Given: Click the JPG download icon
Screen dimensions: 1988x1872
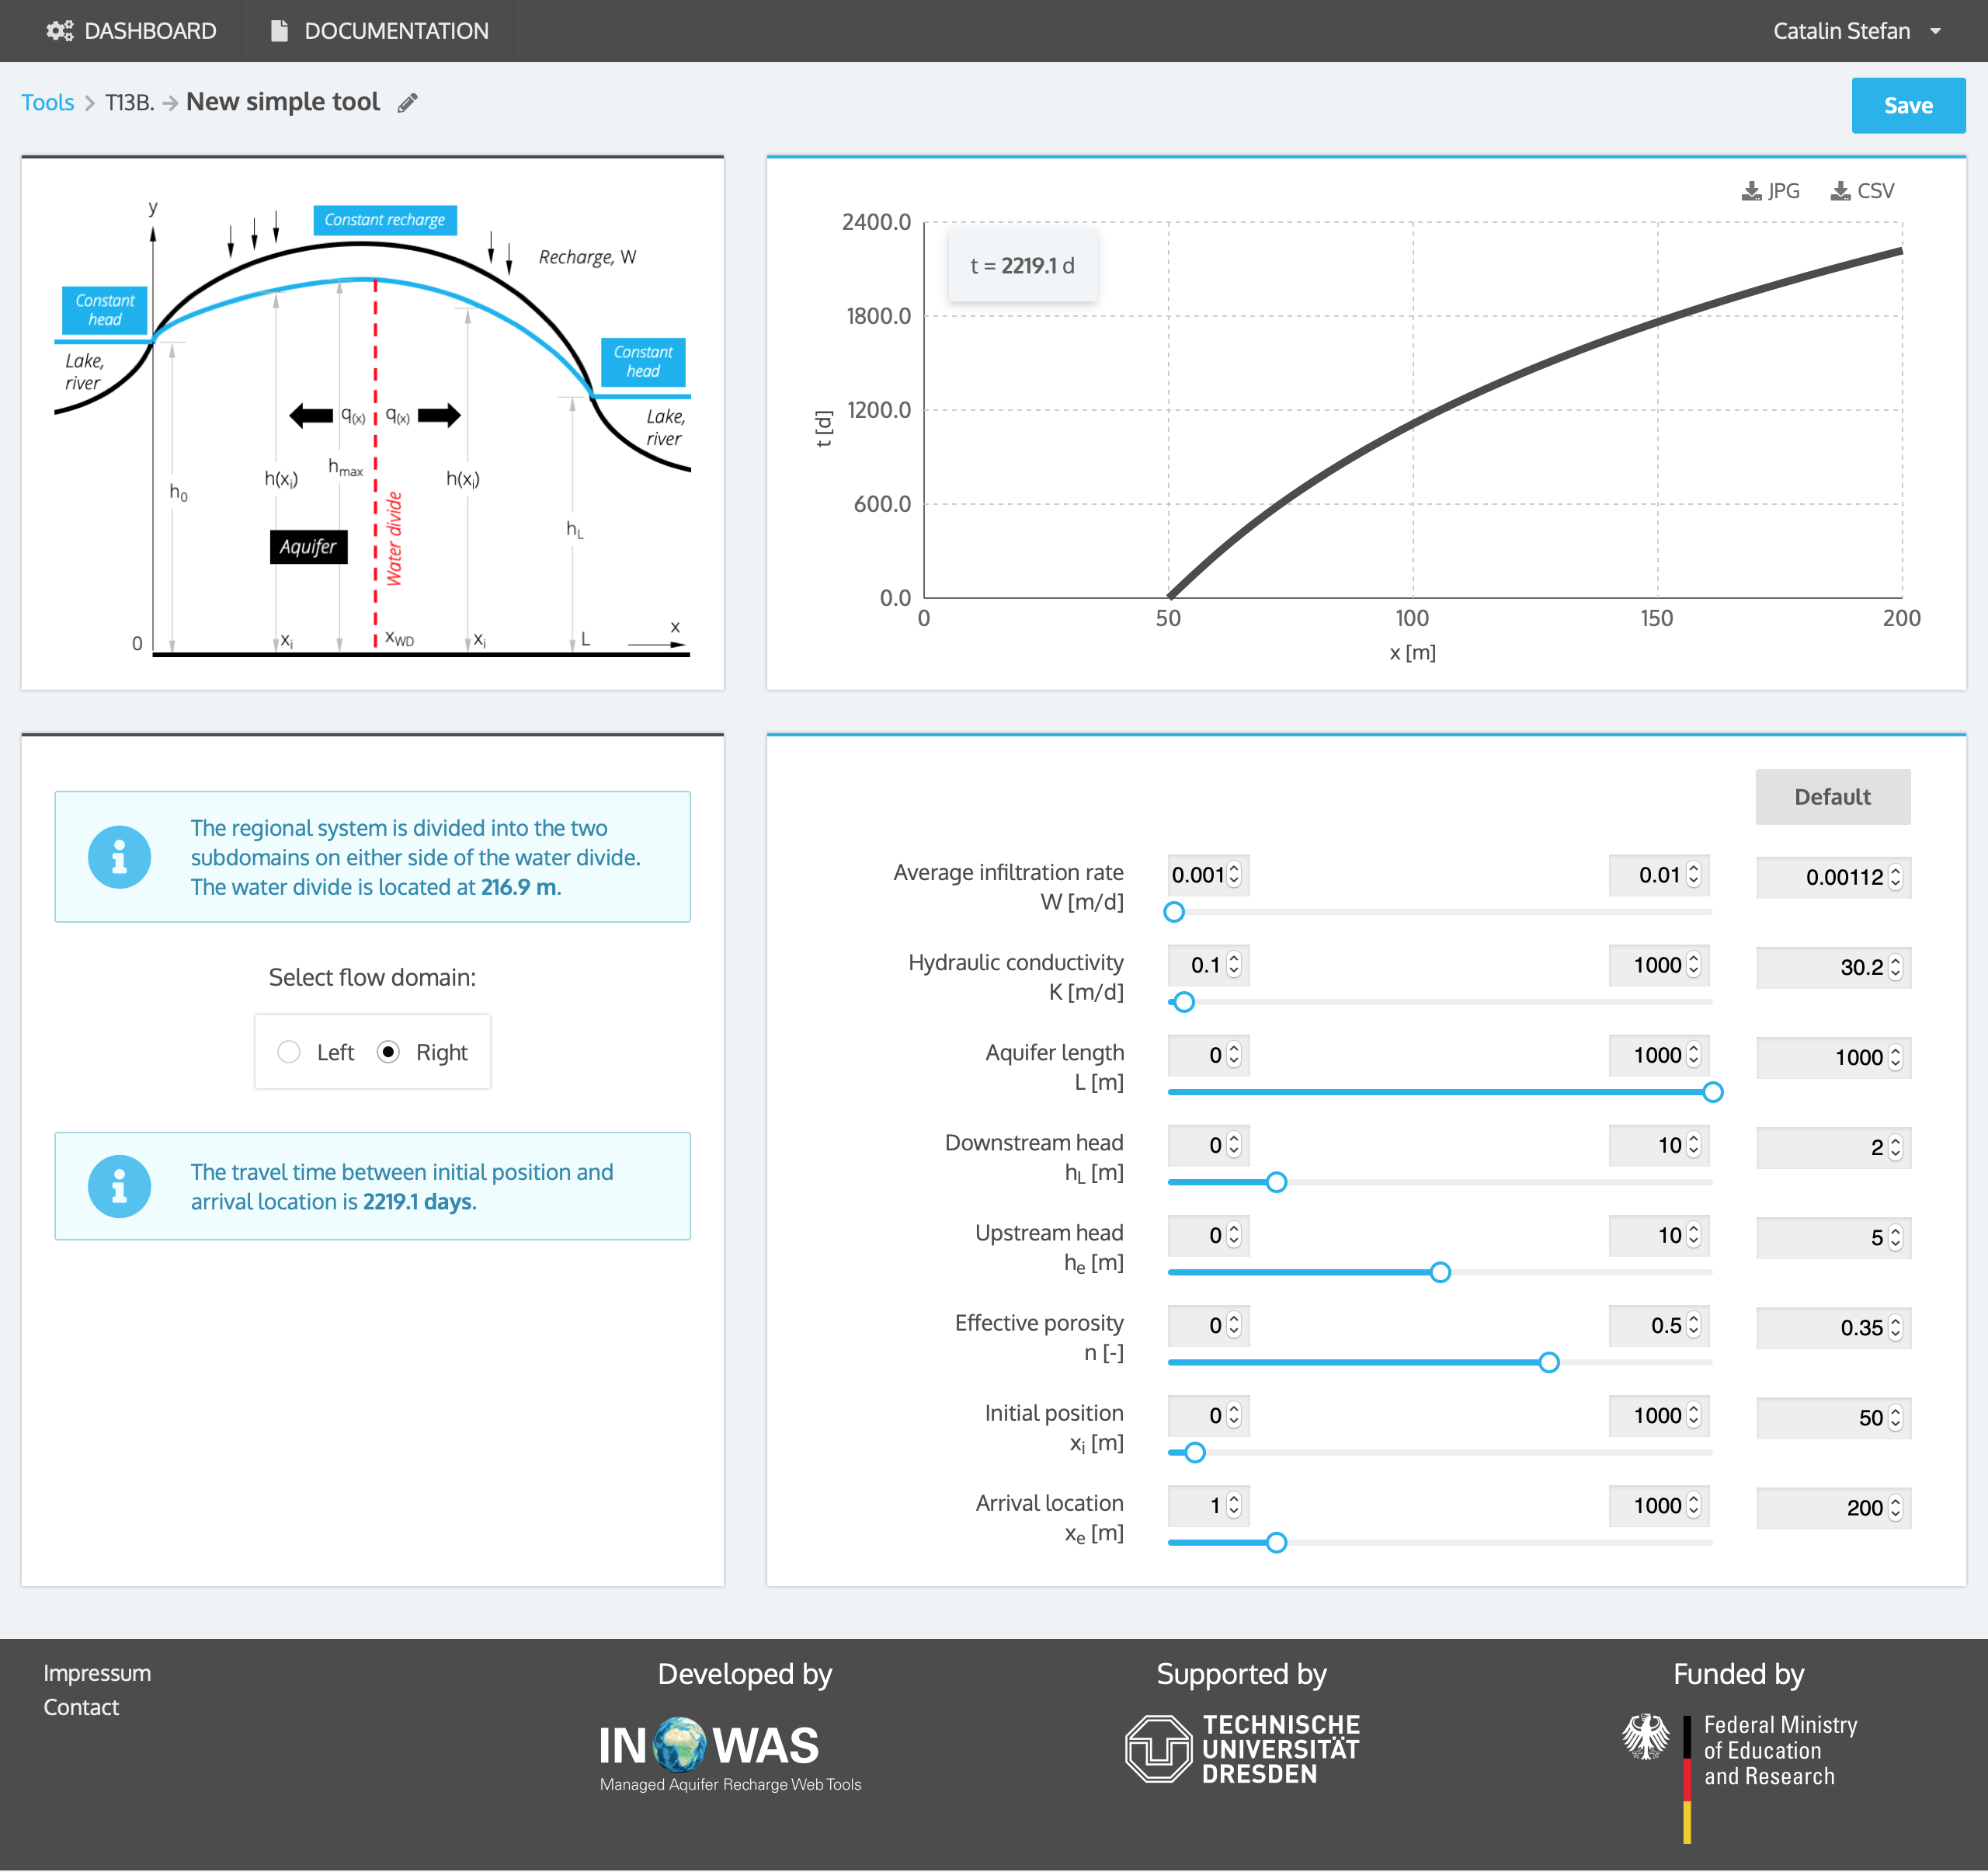Looking at the screenshot, I should pyautogui.click(x=1751, y=190).
